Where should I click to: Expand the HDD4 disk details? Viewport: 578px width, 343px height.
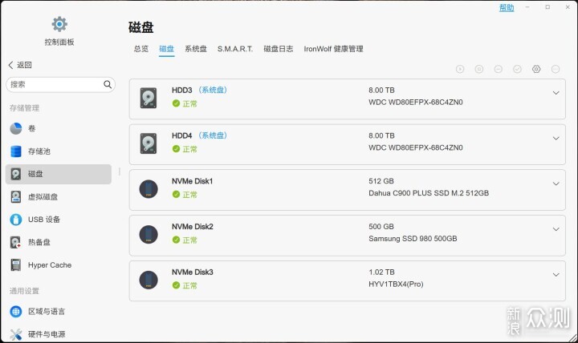click(x=556, y=139)
